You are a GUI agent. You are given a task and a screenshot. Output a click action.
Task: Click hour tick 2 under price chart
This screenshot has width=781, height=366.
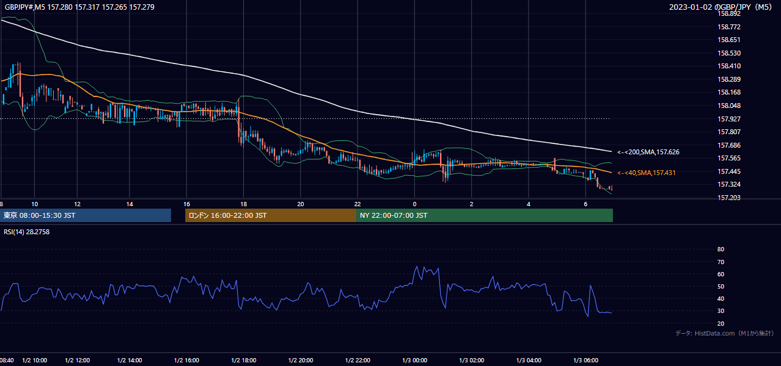tap(471, 204)
